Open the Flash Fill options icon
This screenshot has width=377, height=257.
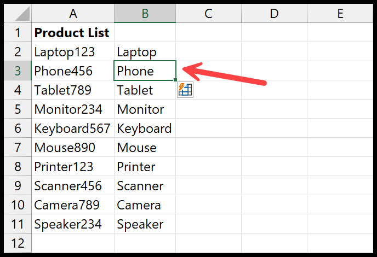[x=185, y=90]
